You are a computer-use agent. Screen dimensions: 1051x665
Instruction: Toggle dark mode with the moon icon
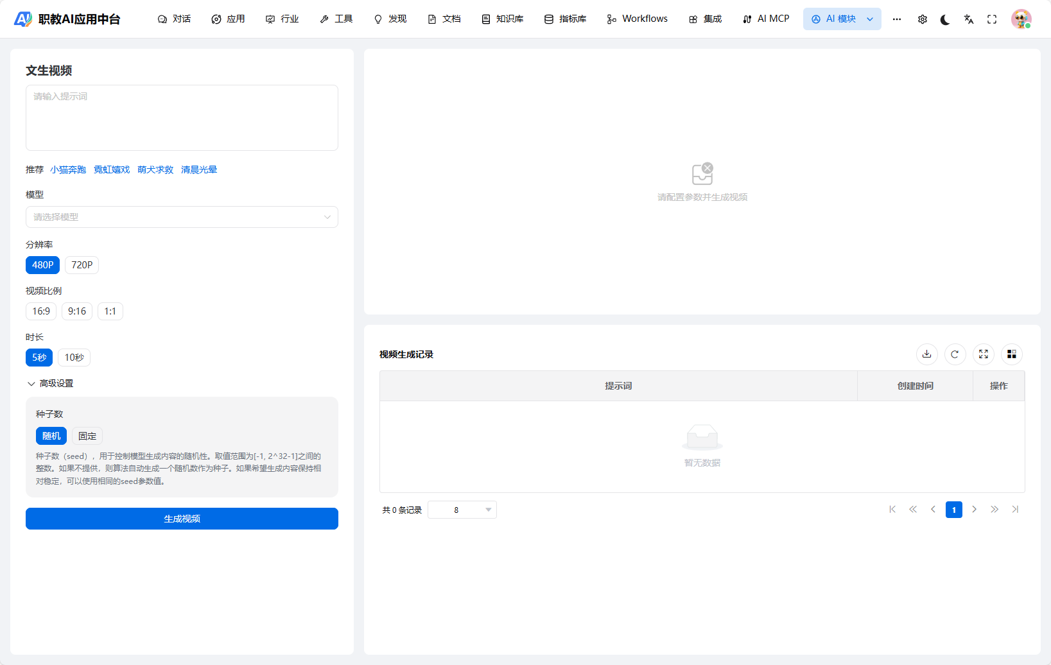point(945,19)
